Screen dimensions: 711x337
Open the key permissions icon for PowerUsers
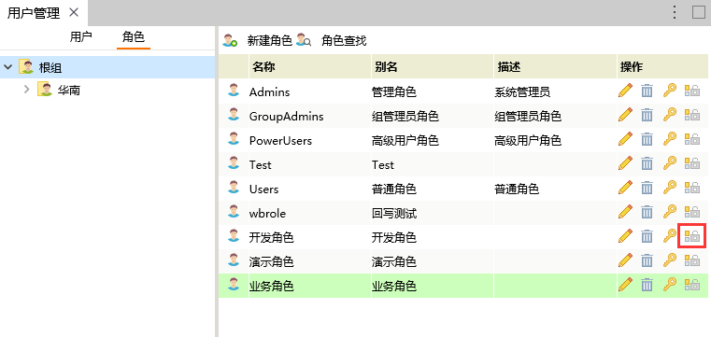point(669,139)
